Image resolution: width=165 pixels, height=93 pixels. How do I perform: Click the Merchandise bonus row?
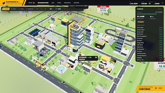[149, 34]
